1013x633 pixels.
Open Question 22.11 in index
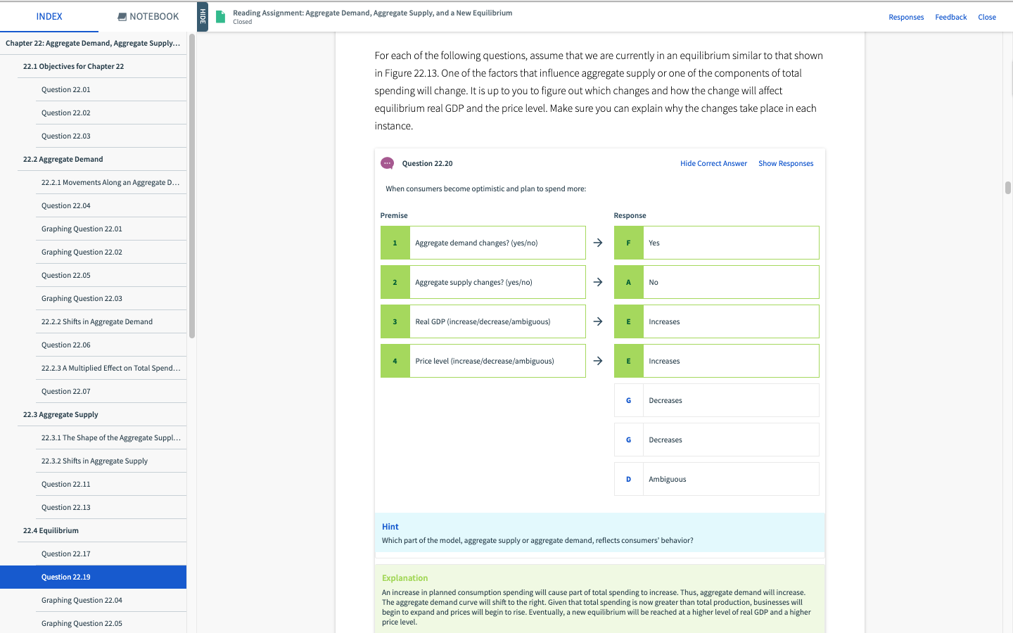[x=111, y=484]
